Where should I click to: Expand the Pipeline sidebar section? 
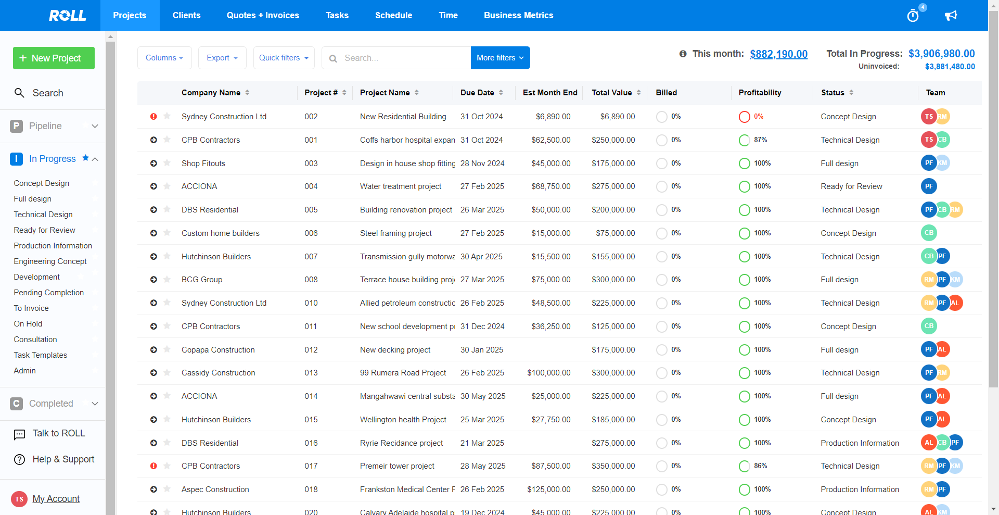[x=95, y=126]
